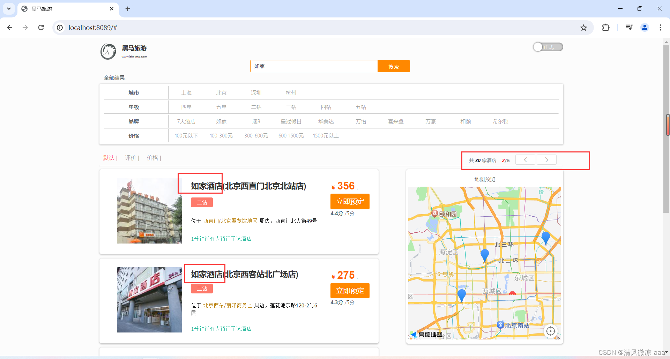
Task: Toggle the 正式 switch
Action: [x=548, y=47]
